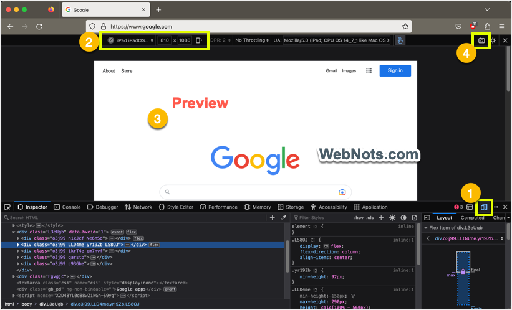Open the Storage tab
The height and width of the screenshot is (310, 512).
click(x=291, y=207)
